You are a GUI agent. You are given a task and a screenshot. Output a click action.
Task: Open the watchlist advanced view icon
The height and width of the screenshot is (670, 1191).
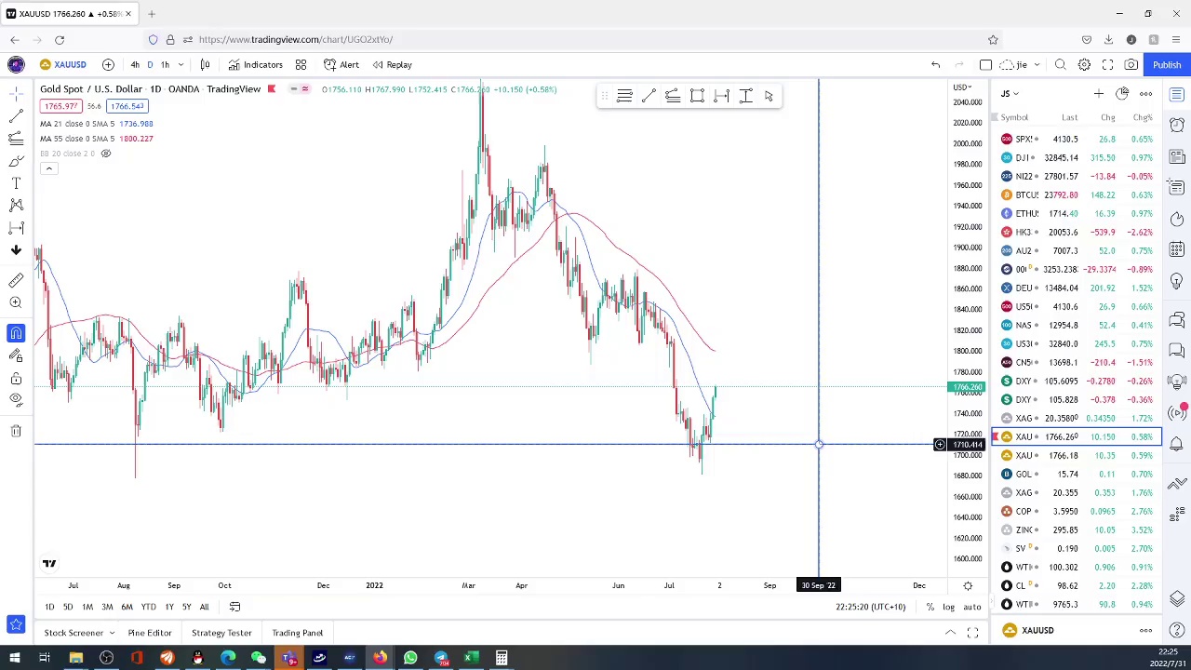coord(1122,93)
